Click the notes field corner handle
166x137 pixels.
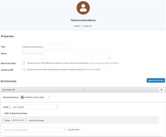[x=109, y=58]
